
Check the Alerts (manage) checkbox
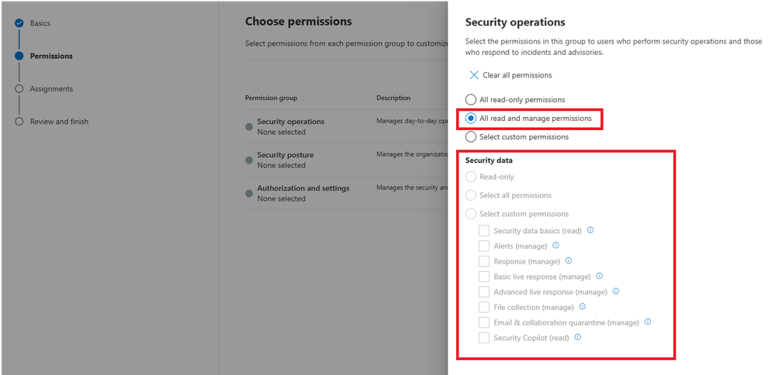[x=484, y=246]
